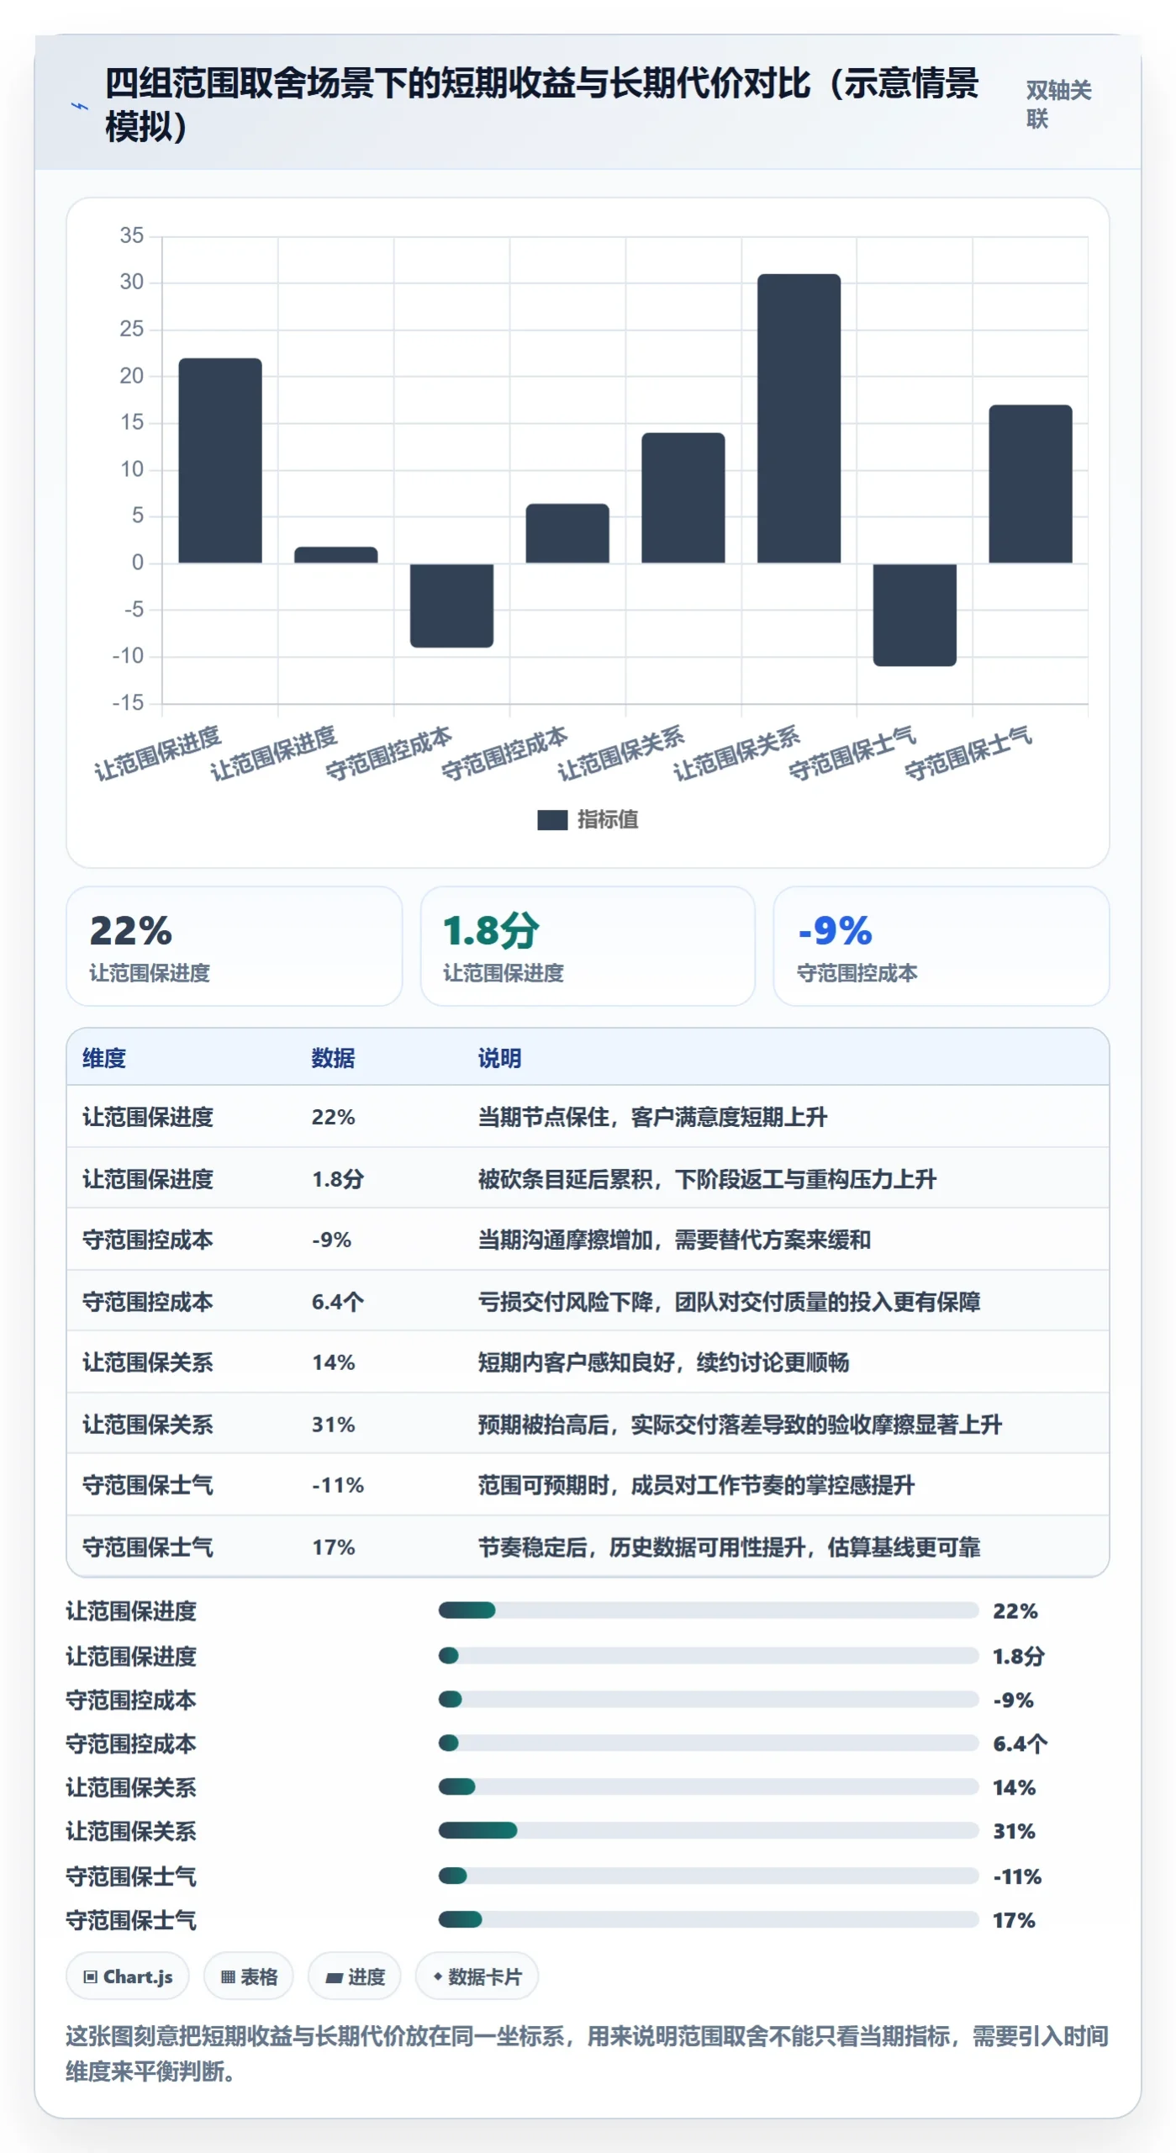
Task: Click the 指标值 legend label
Action: click(608, 819)
